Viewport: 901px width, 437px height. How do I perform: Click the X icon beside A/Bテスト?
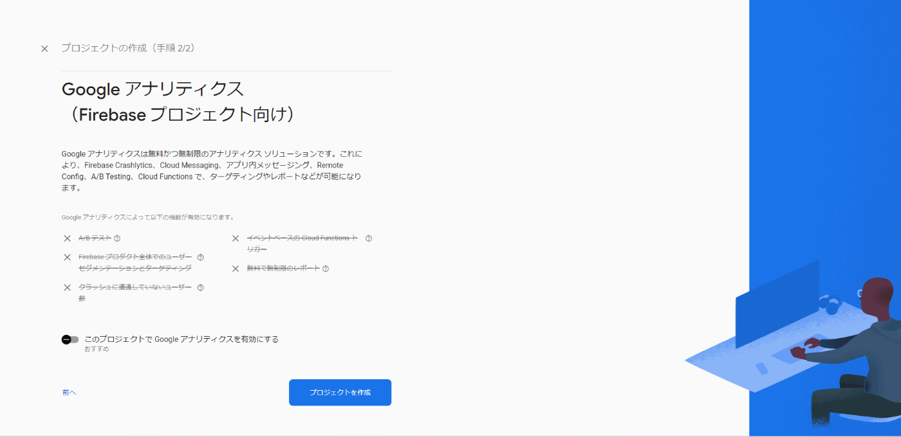click(x=67, y=238)
